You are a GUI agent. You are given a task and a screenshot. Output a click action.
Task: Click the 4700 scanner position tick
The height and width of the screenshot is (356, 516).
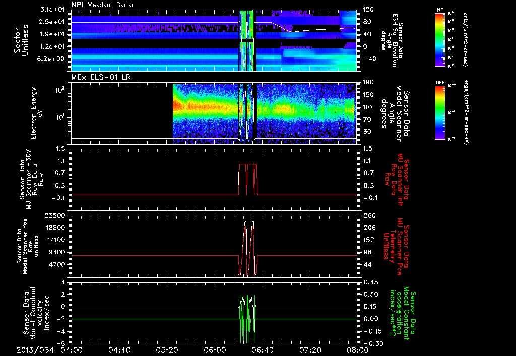pos(57,264)
